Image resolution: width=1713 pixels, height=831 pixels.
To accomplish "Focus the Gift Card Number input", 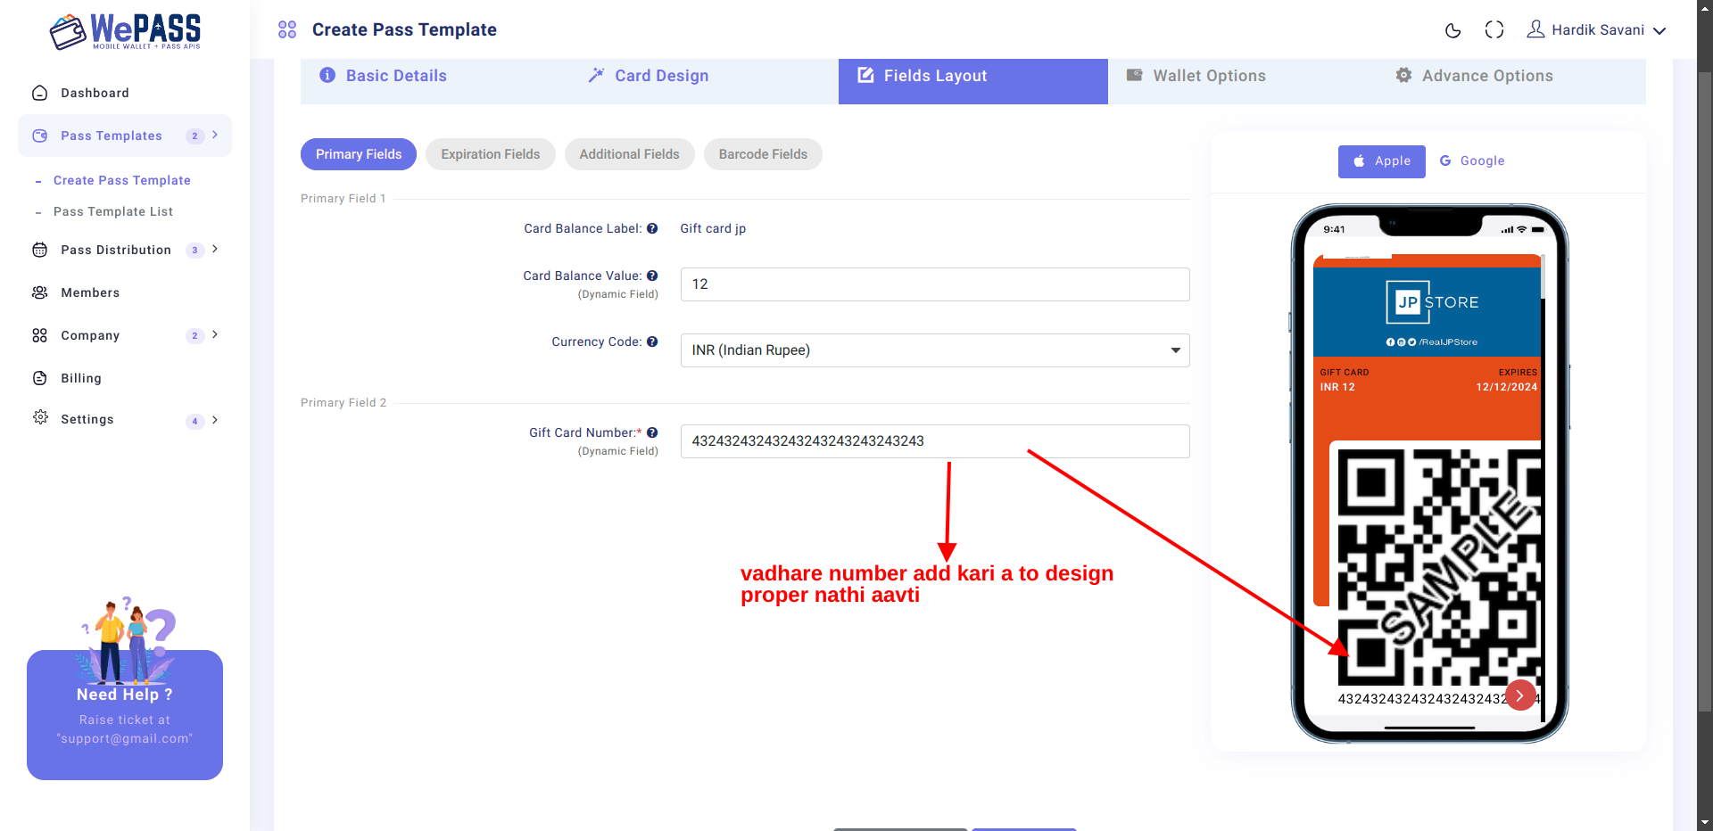I will pyautogui.click(x=935, y=441).
